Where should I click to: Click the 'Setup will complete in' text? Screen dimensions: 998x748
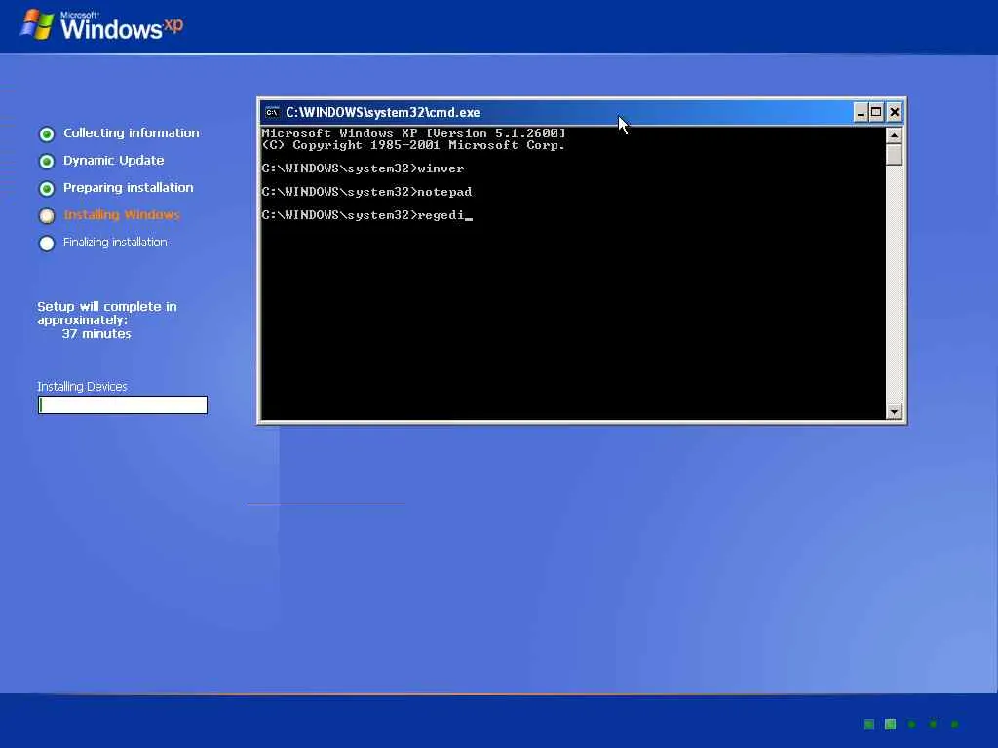click(107, 307)
